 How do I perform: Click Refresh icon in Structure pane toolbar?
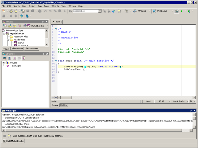[x=24, y=58]
